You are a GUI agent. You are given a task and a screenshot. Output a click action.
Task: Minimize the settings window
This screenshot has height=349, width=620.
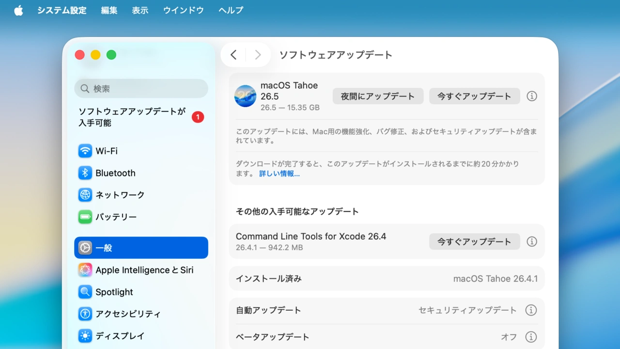pos(95,55)
